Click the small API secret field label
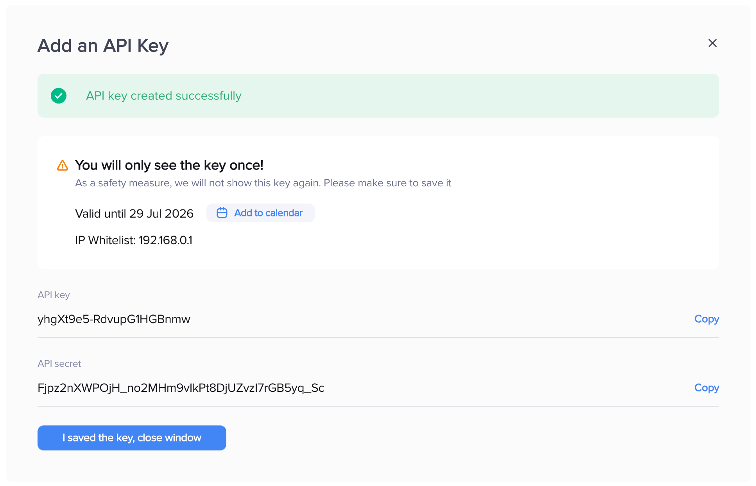Image resolution: width=756 pixels, height=486 pixels. point(59,364)
